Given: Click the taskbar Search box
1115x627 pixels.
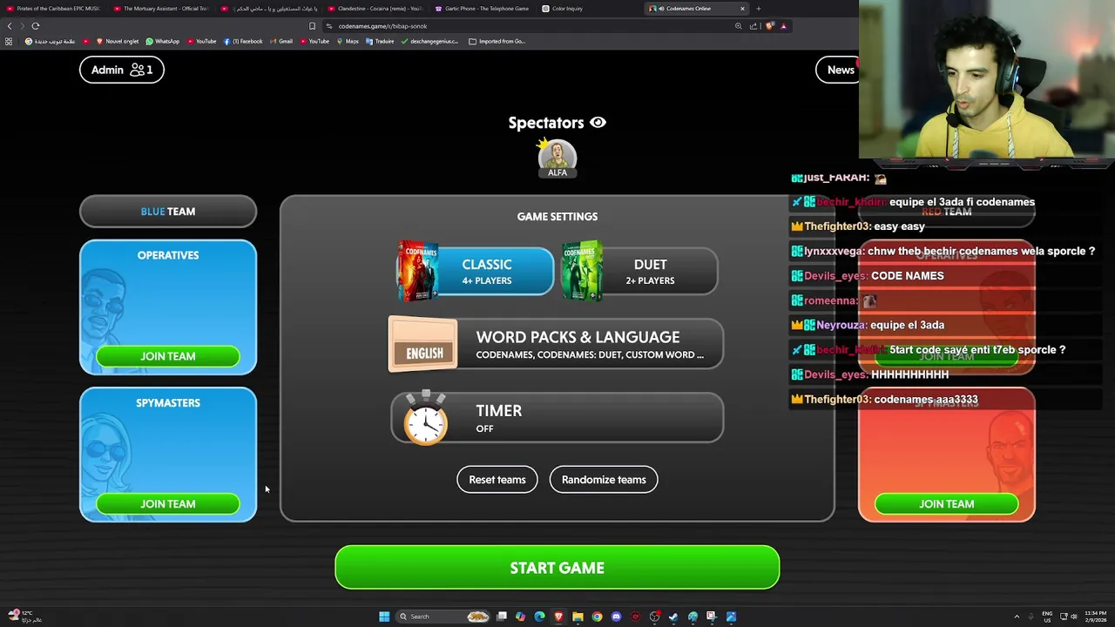Looking at the screenshot, I should point(441,617).
